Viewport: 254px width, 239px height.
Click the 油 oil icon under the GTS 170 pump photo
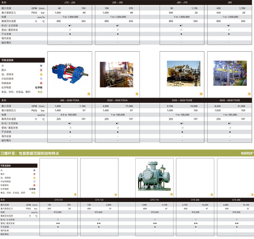171,194
